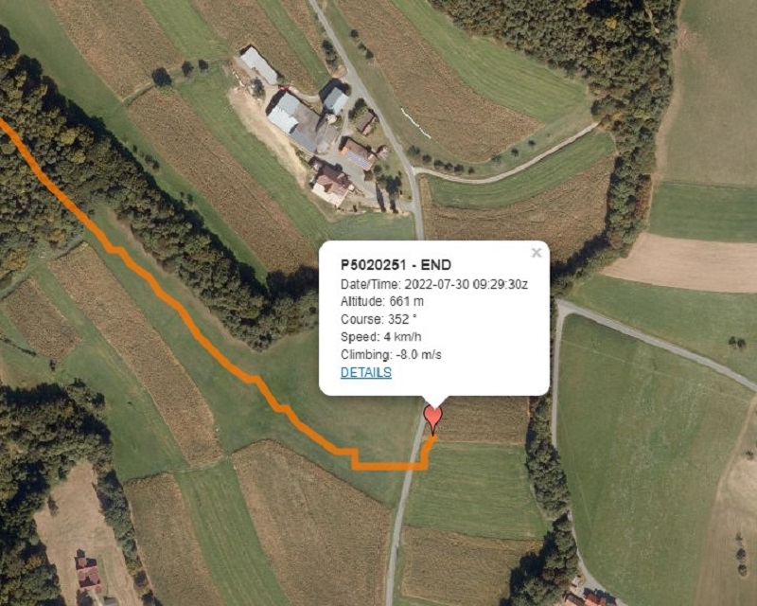Click the Altitude 661 m text
Image resolution: width=757 pixels, height=606 pixels.
click(382, 301)
